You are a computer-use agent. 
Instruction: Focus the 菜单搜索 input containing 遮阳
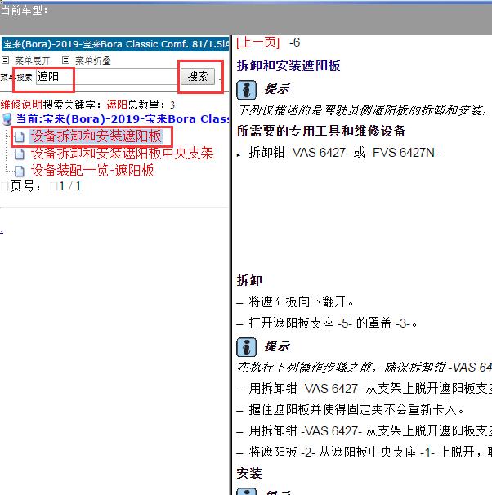[x=107, y=77]
